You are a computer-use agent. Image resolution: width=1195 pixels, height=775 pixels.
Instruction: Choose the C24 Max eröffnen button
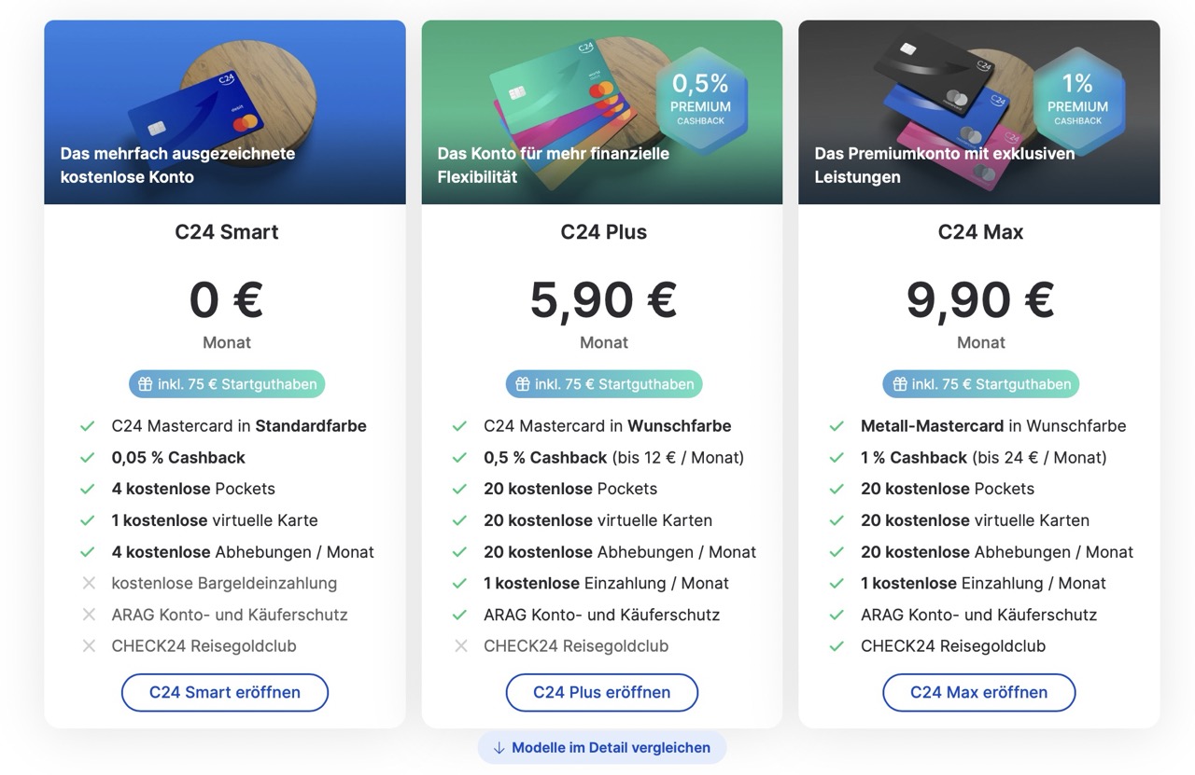(x=978, y=693)
